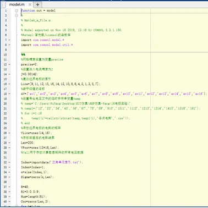Set breakpoint at line 29 VPost assignment

(x=9, y=147)
